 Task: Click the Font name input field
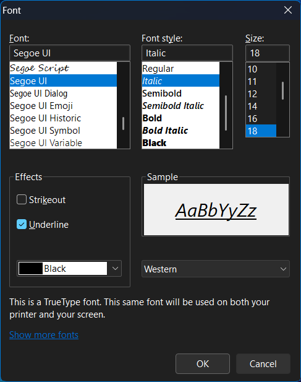(70, 53)
